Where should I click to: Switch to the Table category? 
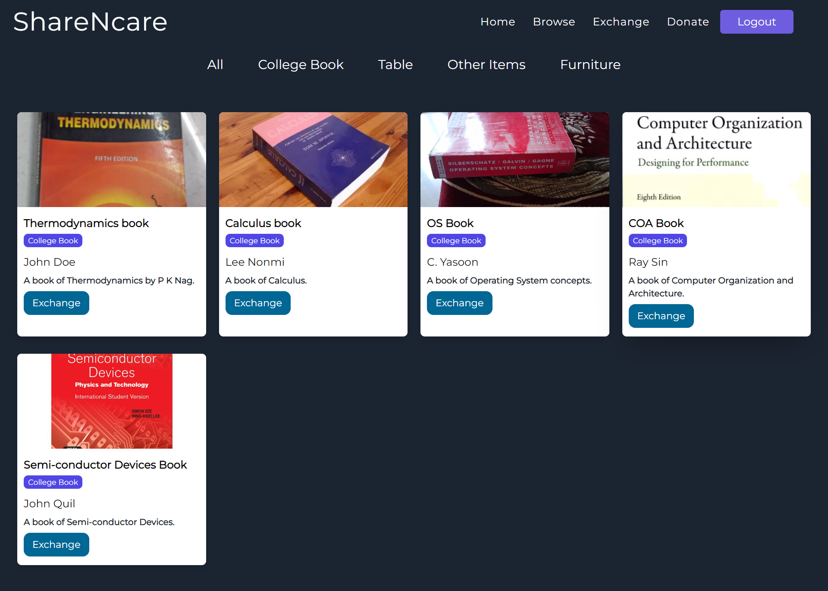[395, 64]
